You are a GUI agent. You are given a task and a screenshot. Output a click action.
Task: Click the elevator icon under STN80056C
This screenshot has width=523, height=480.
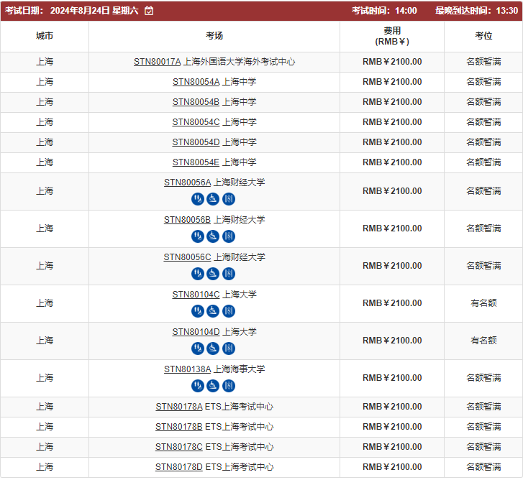229,274
